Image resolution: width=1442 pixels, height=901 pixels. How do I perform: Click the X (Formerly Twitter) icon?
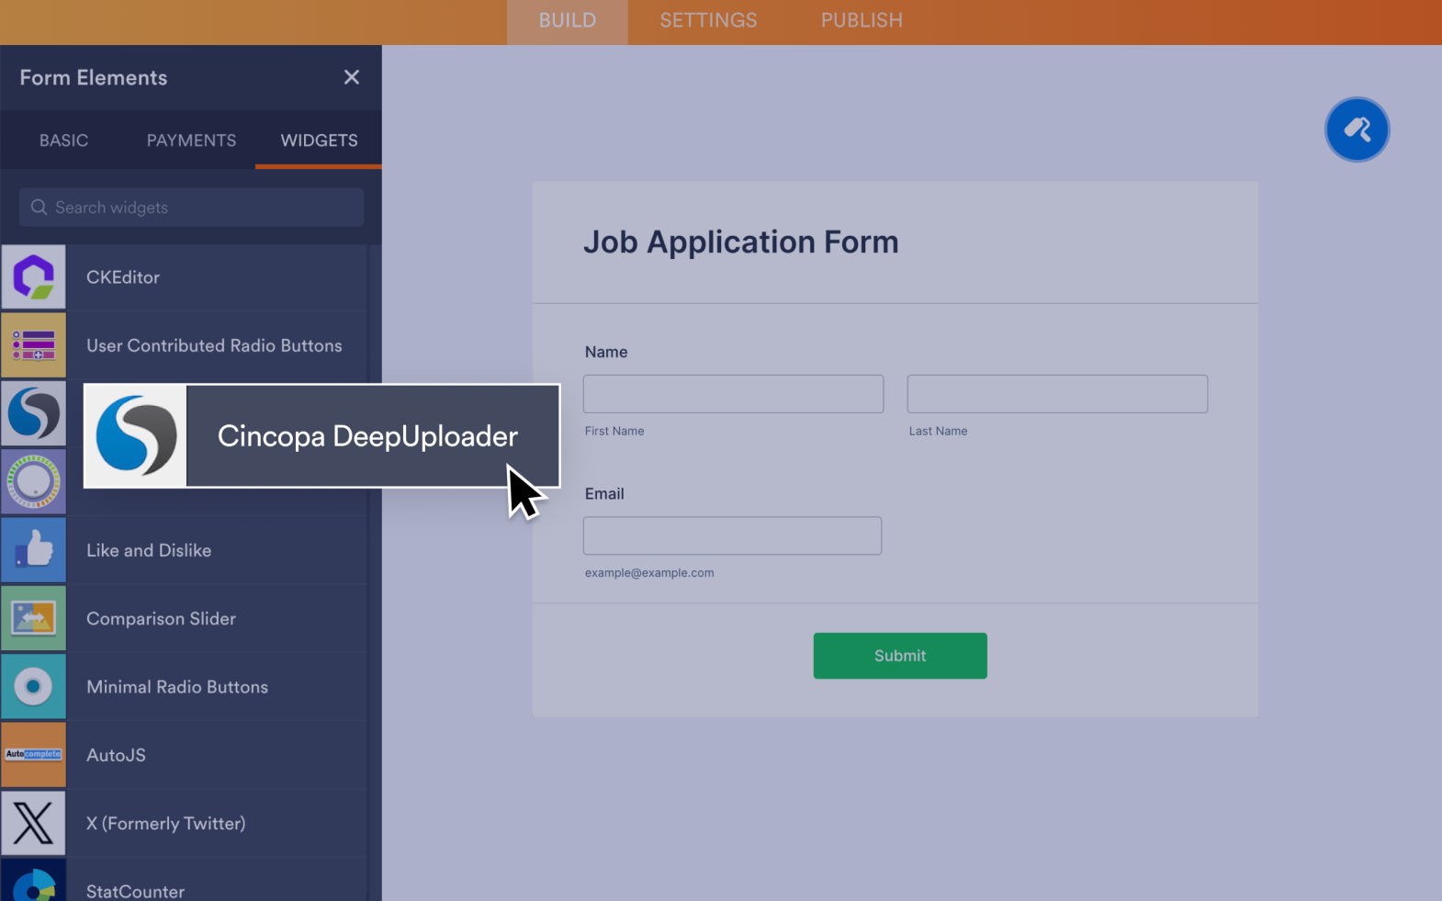[x=34, y=823]
